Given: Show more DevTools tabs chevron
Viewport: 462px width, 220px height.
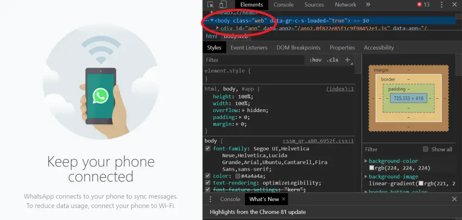Looking at the screenshot, I should [368, 5].
